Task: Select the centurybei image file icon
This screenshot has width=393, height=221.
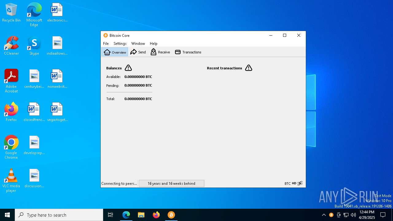Action: pyautogui.click(x=34, y=79)
